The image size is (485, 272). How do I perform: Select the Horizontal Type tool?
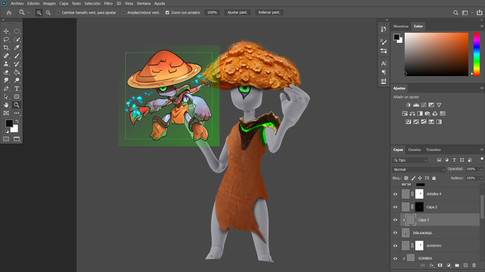tap(16, 89)
